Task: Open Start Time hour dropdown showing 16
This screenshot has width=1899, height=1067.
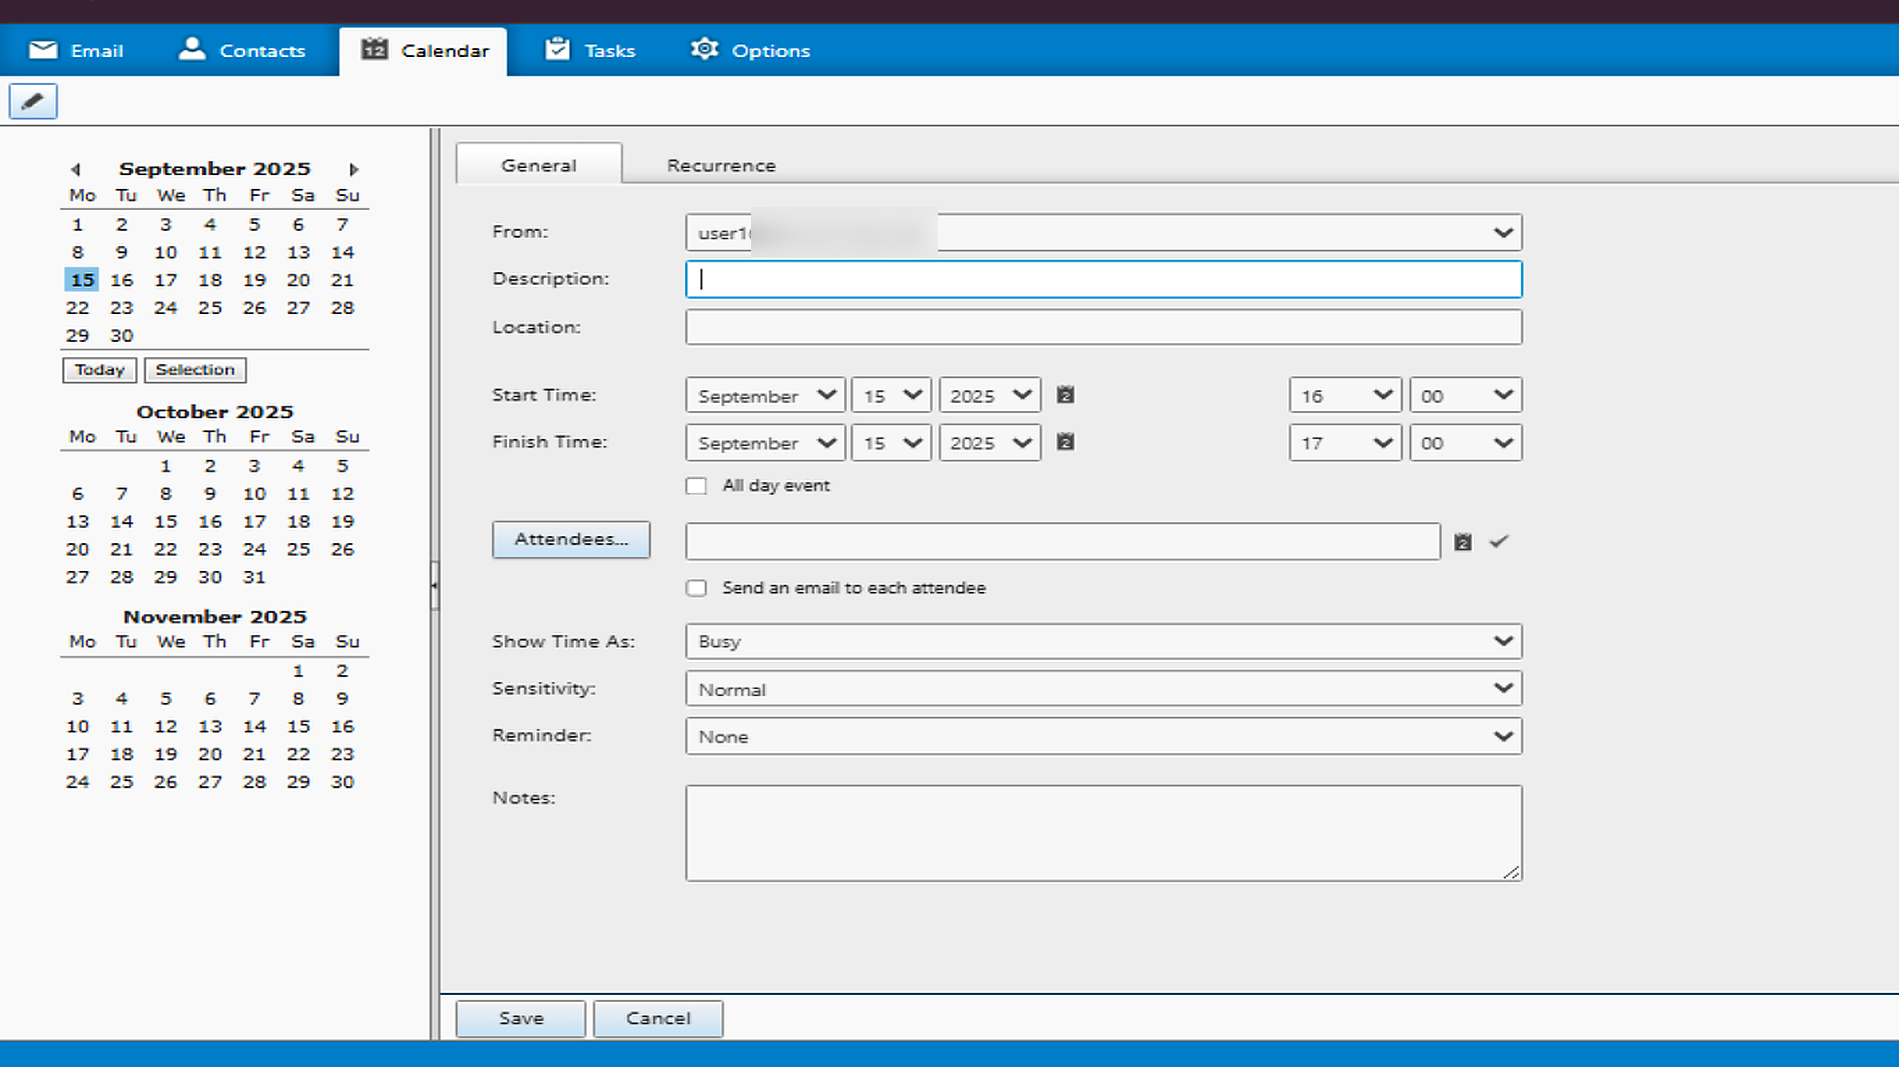Action: coord(1345,395)
